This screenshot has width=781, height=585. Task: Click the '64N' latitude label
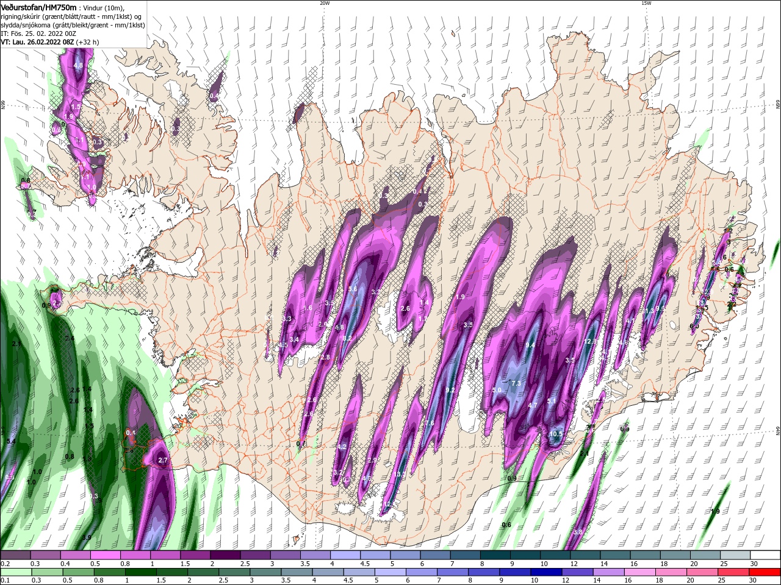click(x=778, y=430)
